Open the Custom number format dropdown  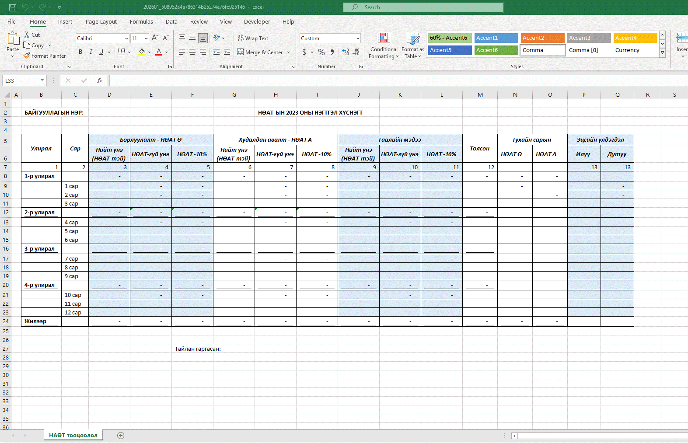coord(358,38)
